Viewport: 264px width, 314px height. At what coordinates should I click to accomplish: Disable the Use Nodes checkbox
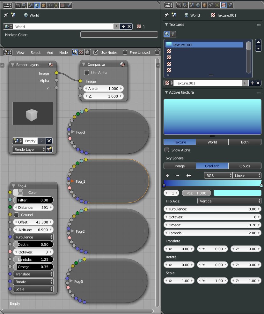coord(96,52)
